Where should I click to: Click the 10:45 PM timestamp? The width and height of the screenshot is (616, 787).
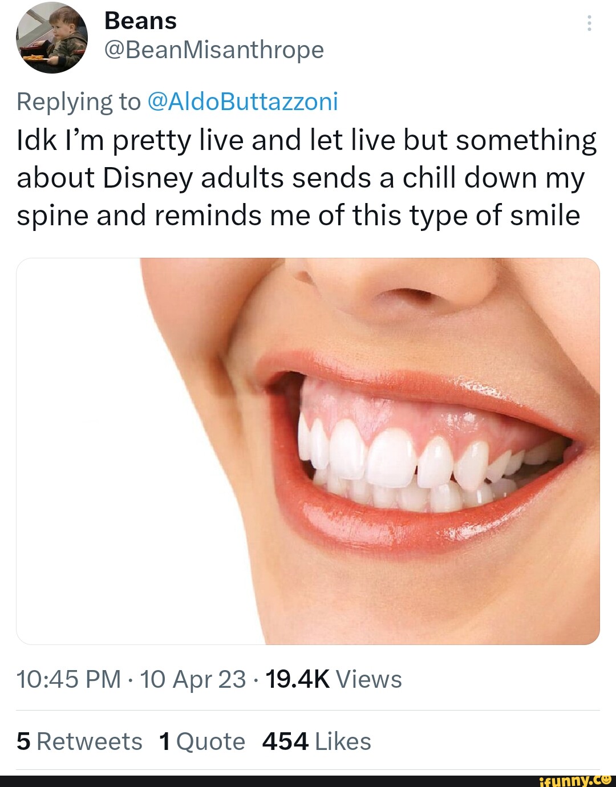pos(68,679)
